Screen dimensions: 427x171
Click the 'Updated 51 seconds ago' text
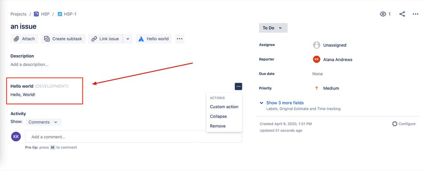(x=281, y=131)
